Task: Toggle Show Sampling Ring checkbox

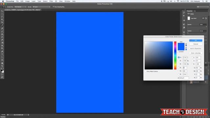Action: pyautogui.click(x=53, y=7)
